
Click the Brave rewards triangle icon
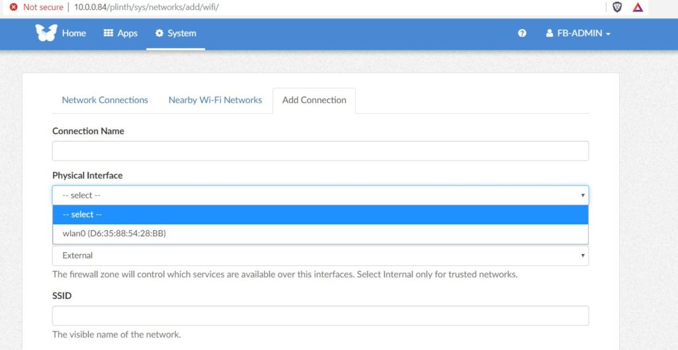click(x=638, y=7)
